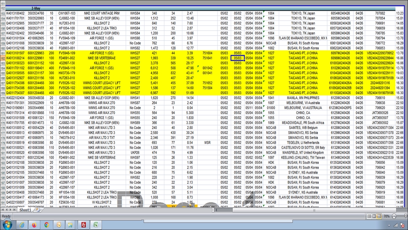Switch to the Excel taskbar icon
The width and height of the screenshot is (408, 230).
[x=96, y=225]
